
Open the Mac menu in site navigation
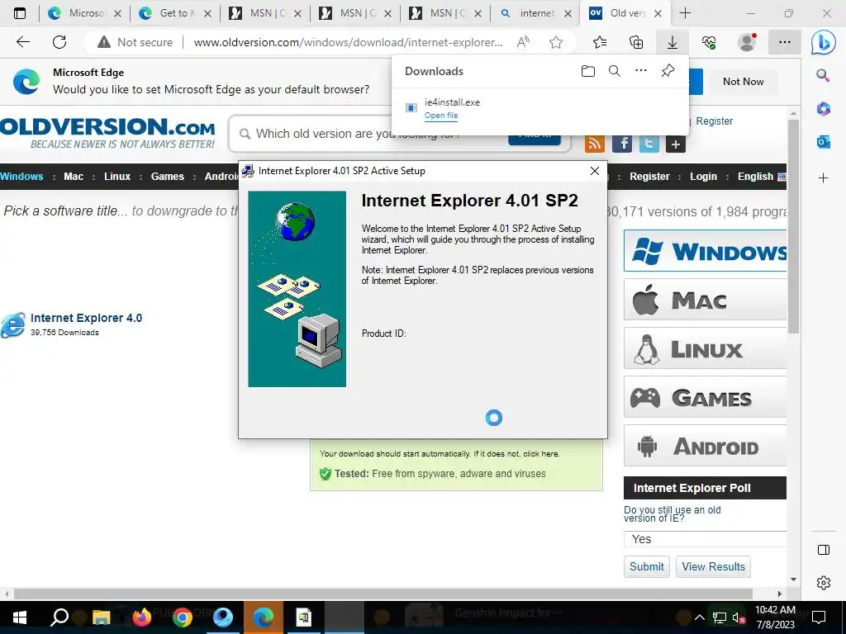pyautogui.click(x=74, y=177)
